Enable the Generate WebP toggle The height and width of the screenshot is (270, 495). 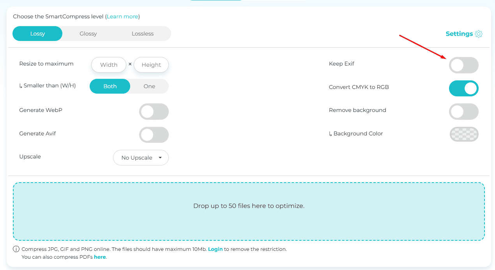coord(154,112)
